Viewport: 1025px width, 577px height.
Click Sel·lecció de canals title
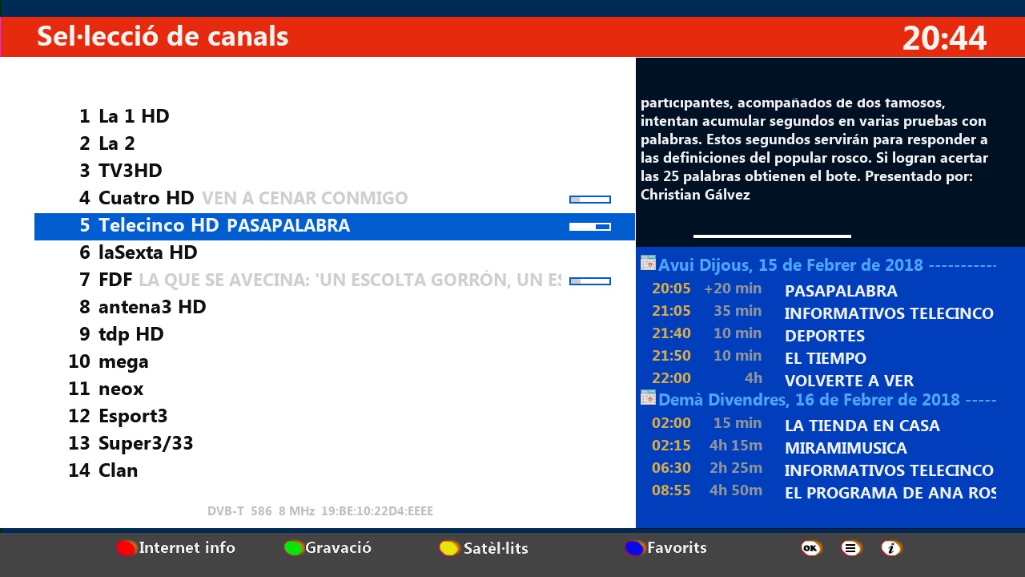(x=163, y=36)
